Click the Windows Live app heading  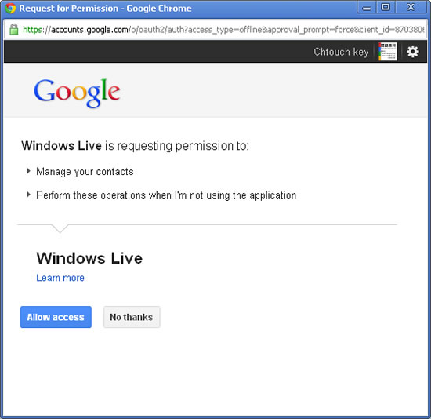coord(89,258)
